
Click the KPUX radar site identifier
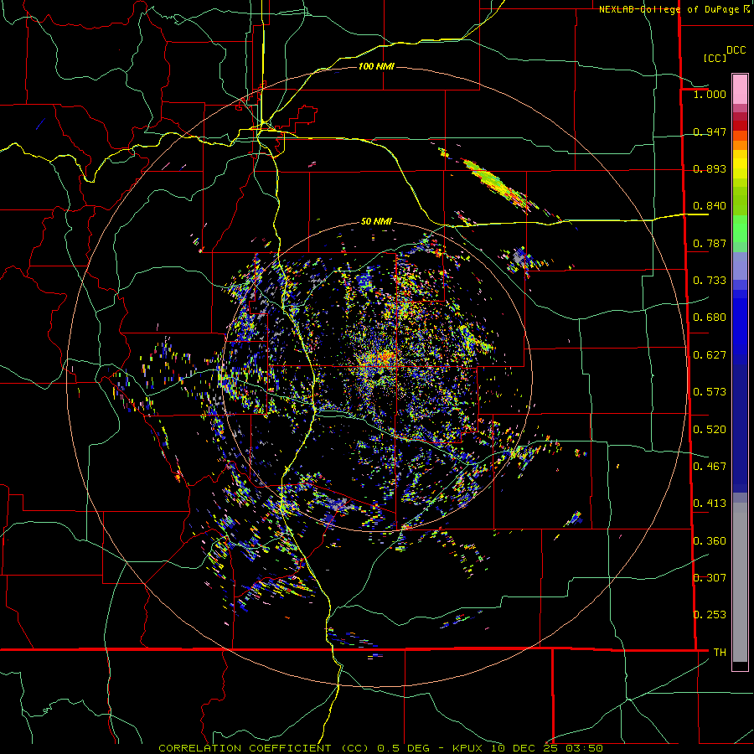click(469, 748)
